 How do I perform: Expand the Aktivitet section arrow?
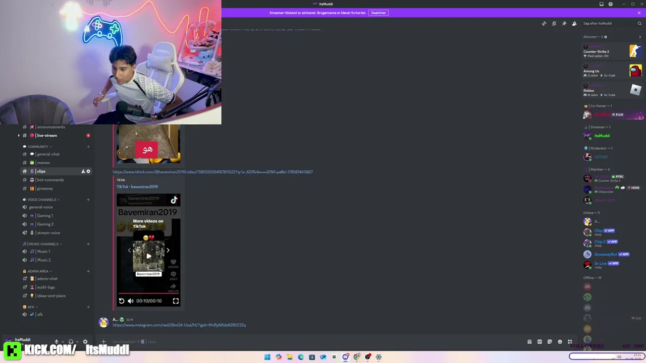pyautogui.click(x=640, y=37)
